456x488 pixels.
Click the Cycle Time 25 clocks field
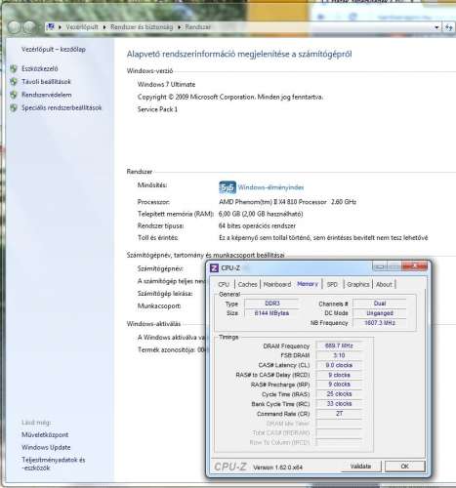point(339,394)
